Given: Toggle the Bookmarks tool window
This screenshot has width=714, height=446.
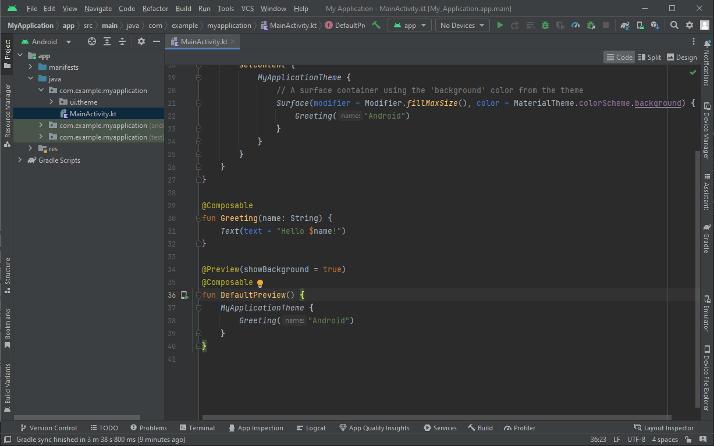Looking at the screenshot, I should [x=7, y=327].
